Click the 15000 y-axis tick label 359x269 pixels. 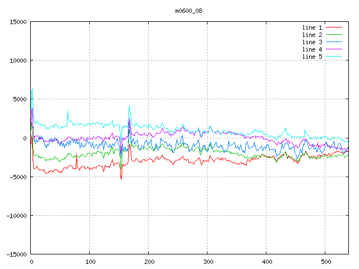coord(17,22)
